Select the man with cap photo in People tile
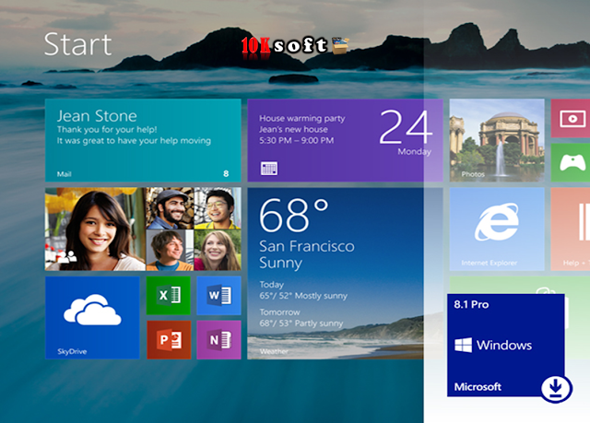 point(170,208)
